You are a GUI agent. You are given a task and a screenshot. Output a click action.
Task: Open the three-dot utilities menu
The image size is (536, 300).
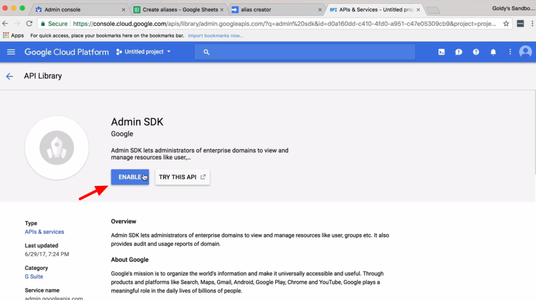510,52
